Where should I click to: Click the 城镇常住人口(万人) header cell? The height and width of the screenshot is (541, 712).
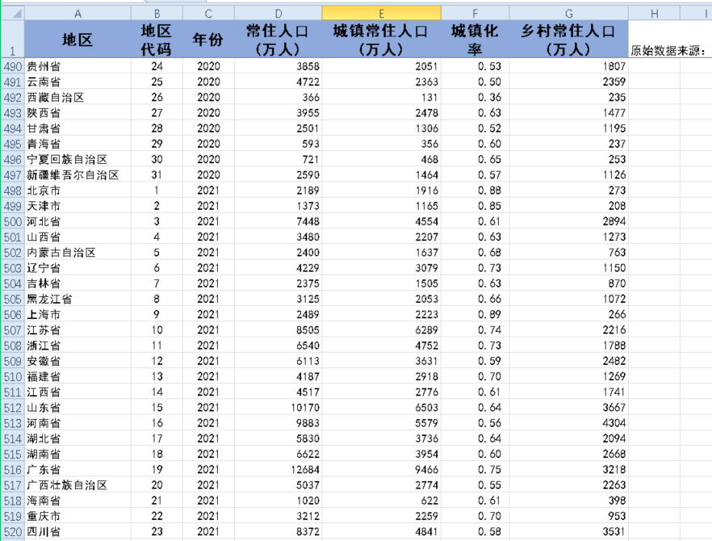pyautogui.click(x=381, y=39)
